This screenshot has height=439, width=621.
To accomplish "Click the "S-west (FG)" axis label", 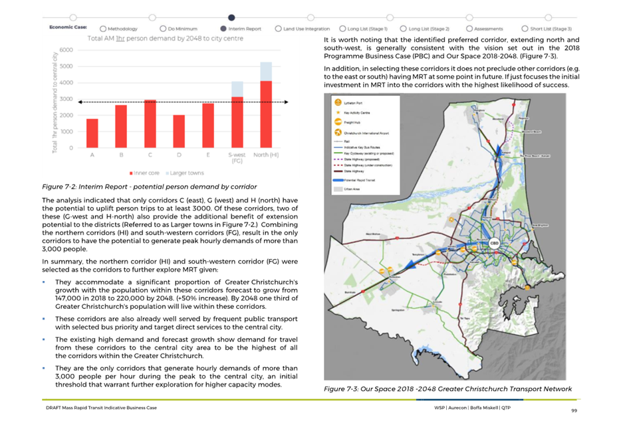I will pos(237,158).
